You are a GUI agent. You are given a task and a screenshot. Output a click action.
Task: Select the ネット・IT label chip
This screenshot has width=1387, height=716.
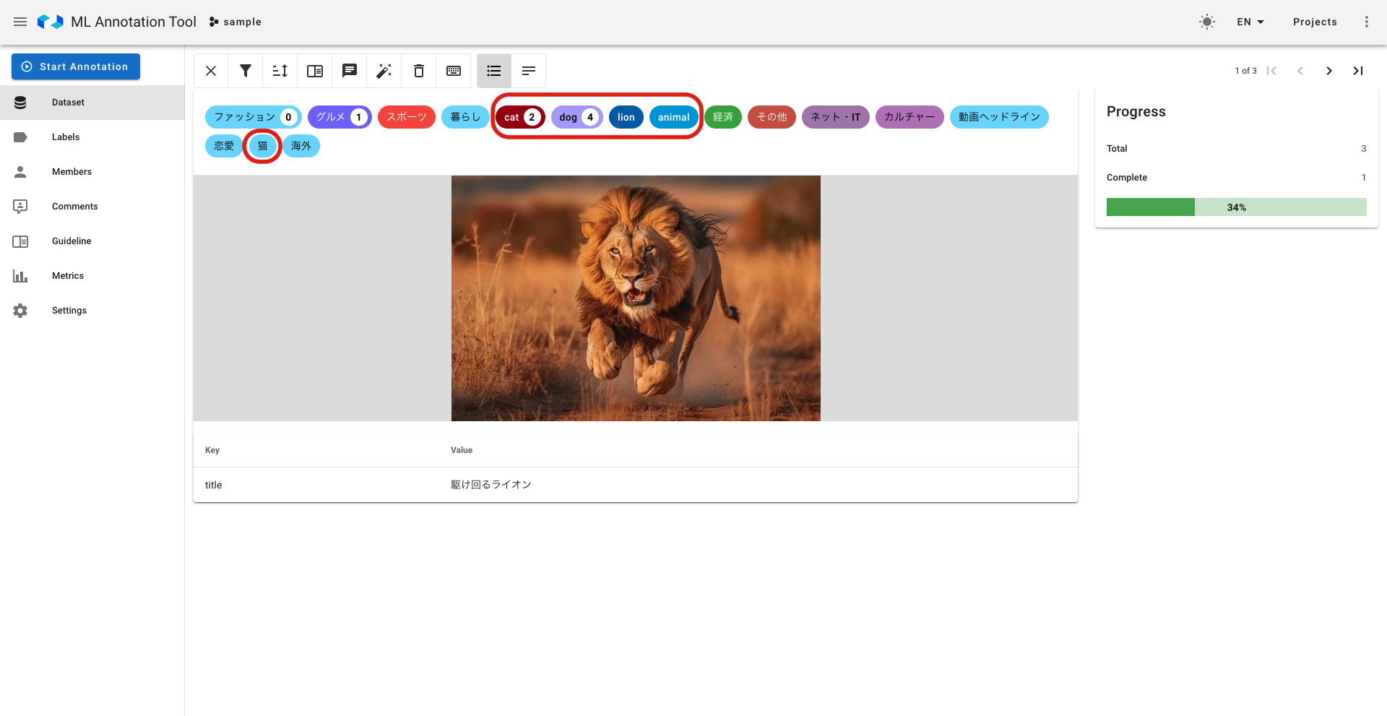[836, 117]
